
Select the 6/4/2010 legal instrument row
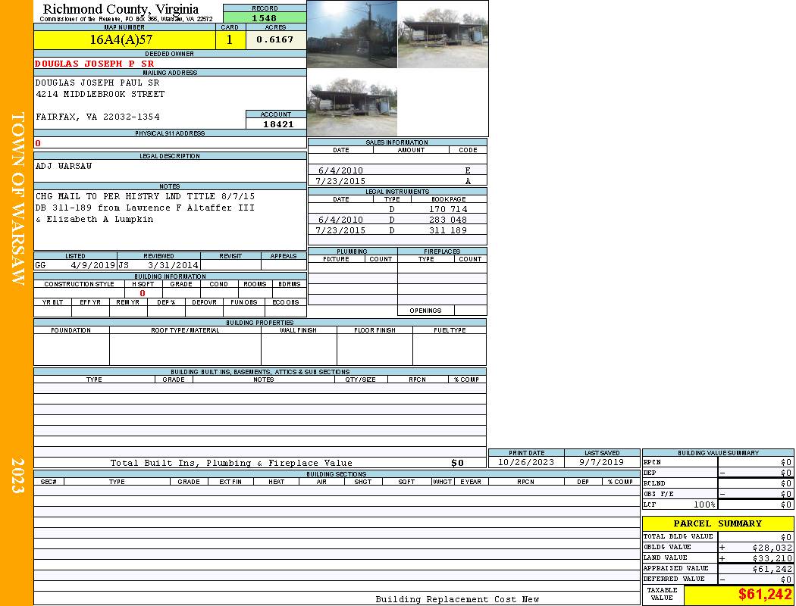pos(397,220)
